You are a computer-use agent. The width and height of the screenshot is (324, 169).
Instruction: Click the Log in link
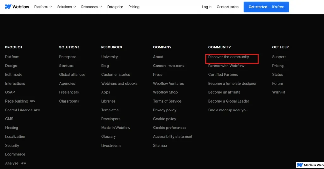(207, 7)
